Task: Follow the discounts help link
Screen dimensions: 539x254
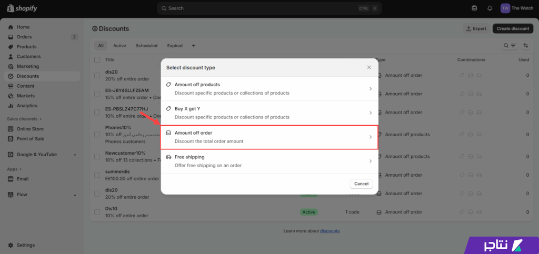Action: tap(330, 231)
